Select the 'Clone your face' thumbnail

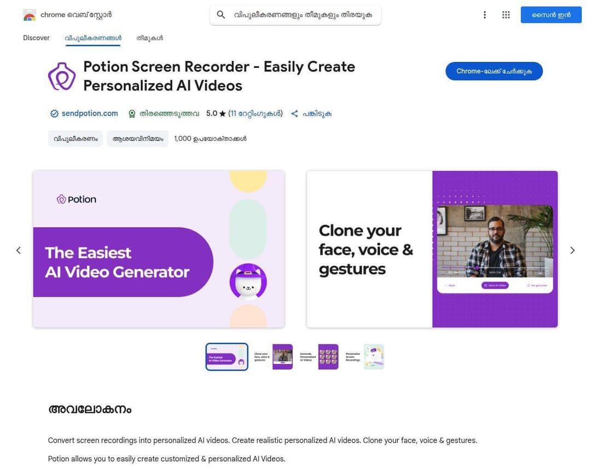pos(273,357)
